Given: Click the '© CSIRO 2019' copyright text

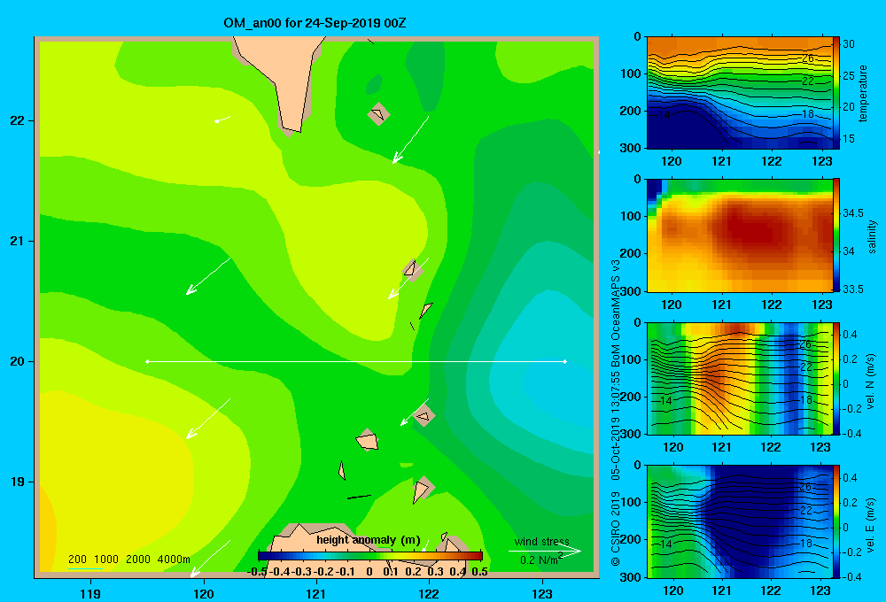Looking at the screenshot, I should (x=616, y=528).
